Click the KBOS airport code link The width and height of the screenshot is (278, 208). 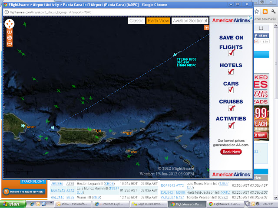tap(109, 184)
